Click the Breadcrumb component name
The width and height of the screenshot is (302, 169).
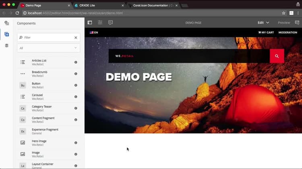coord(39,72)
